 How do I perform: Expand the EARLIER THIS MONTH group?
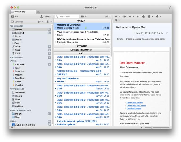point(82,50)
